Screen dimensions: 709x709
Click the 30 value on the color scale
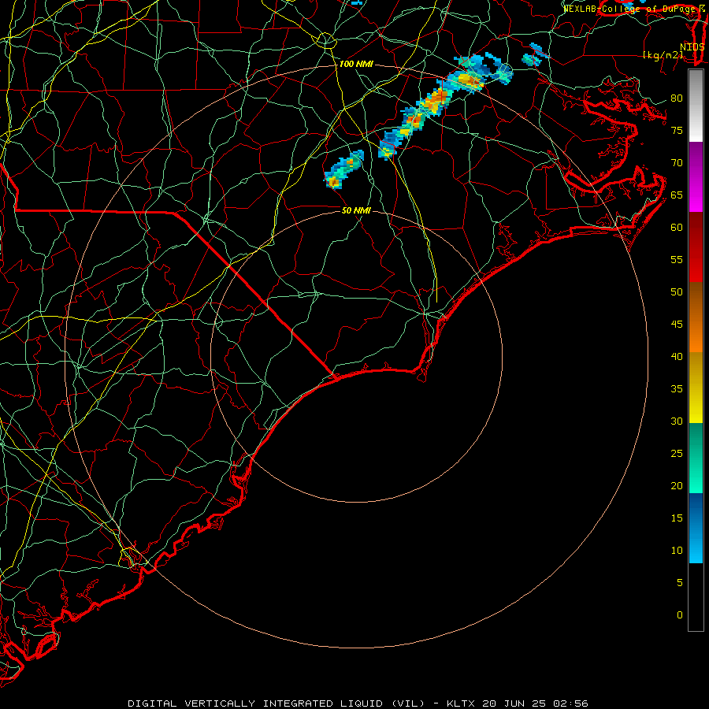(x=677, y=421)
